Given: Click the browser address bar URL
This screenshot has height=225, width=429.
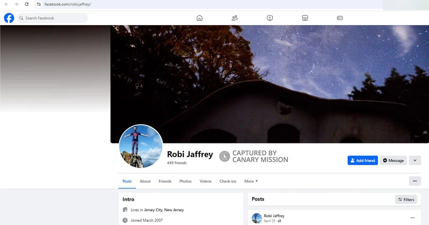Looking at the screenshot, I should [x=68, y=4].
